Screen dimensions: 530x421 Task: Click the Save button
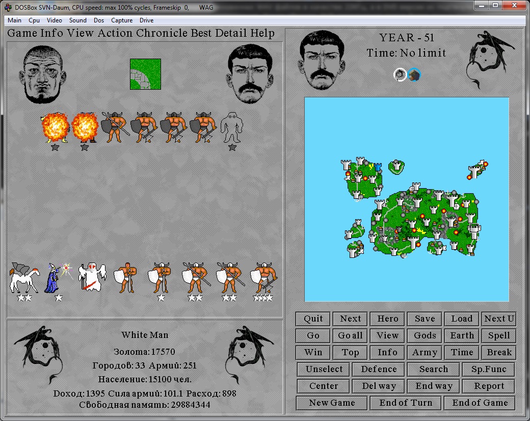pos(425,319)
